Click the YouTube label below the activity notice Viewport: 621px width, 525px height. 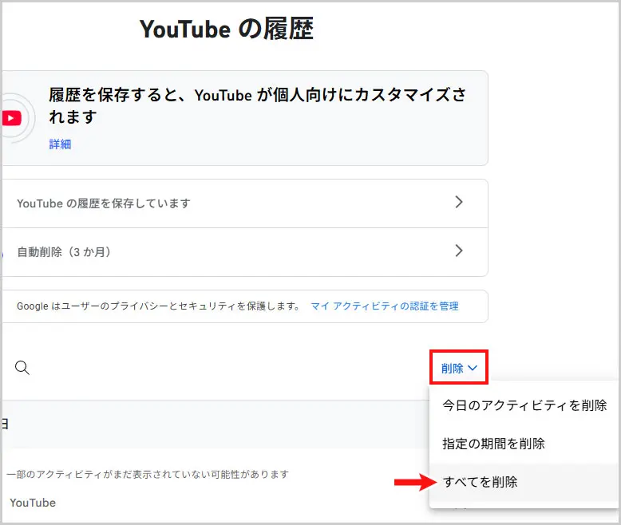pyautogui.click(x=33, y=503)
